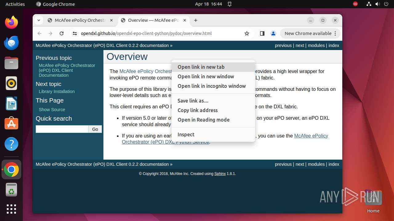This screenshot has width=394, height=221.
Task: Open the Help icon in dock
Action: (11, 144)
